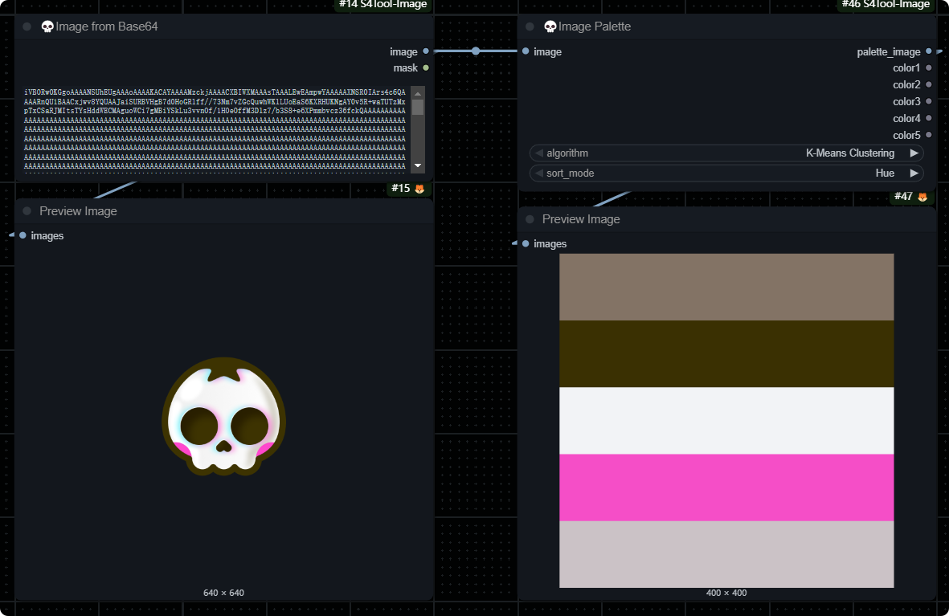949x616 pixels.
Task: Click the skull icon in Image Palette title
Action: click(x=550, y=27)
